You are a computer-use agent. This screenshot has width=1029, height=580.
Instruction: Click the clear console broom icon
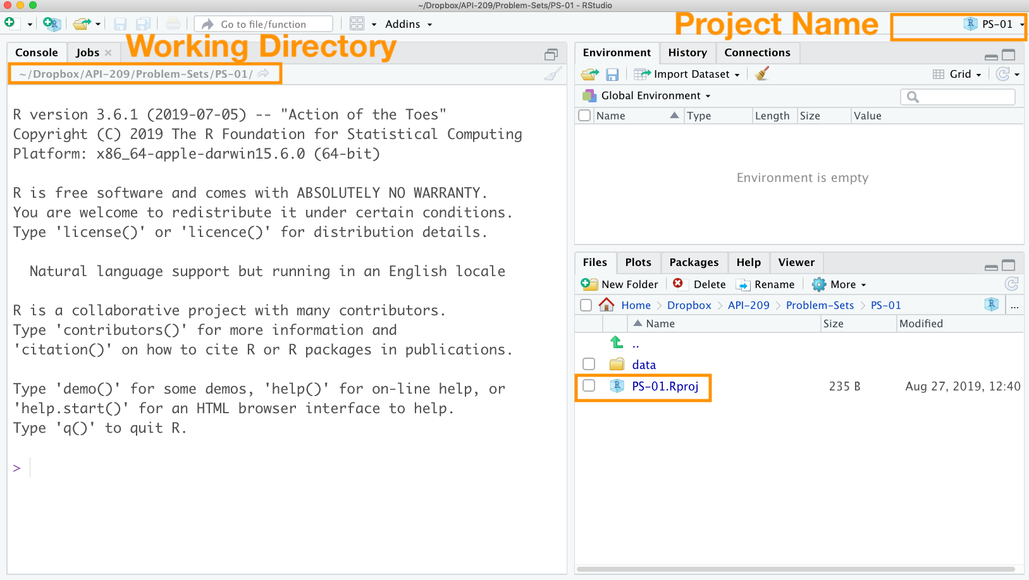tap(552, 75)
